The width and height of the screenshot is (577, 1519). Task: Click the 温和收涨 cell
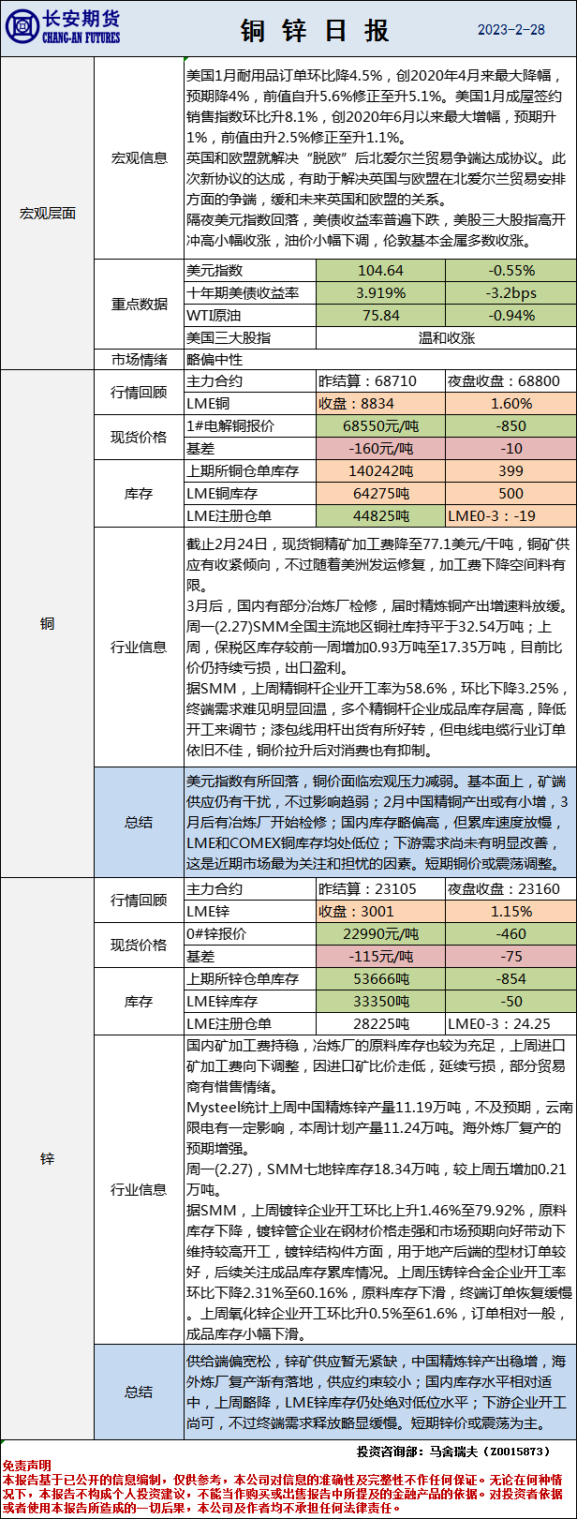[x=446, y=337]
